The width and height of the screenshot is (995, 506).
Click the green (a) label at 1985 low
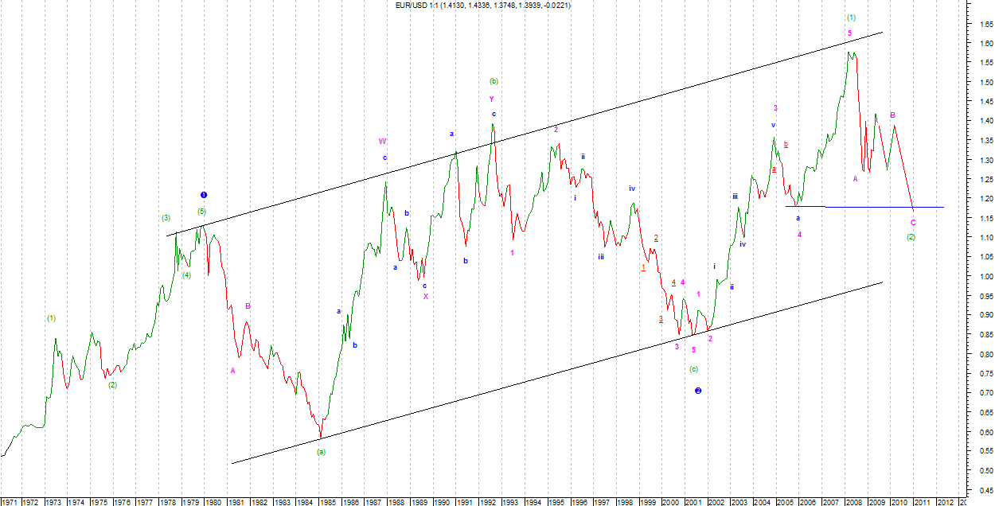[321, 451]
